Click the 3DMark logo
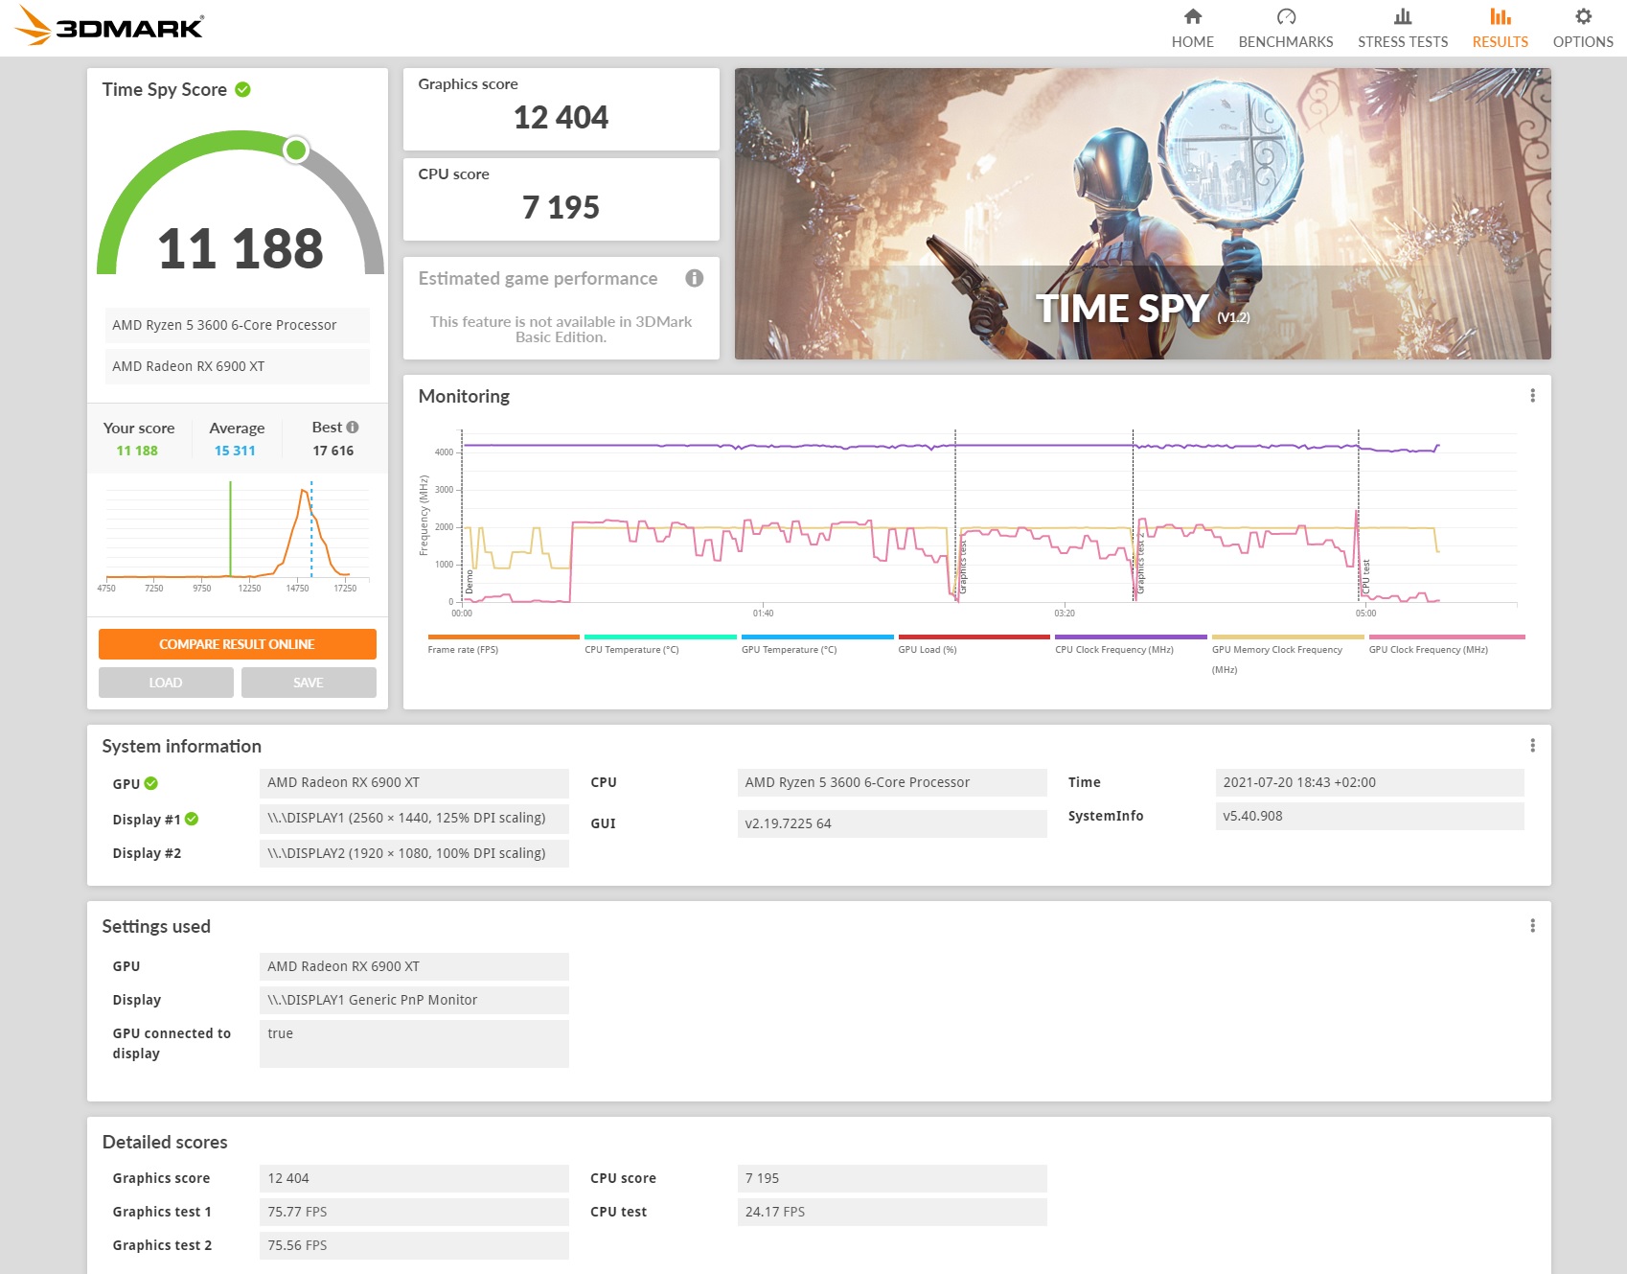The image size is (1627, 1274). 109,26
